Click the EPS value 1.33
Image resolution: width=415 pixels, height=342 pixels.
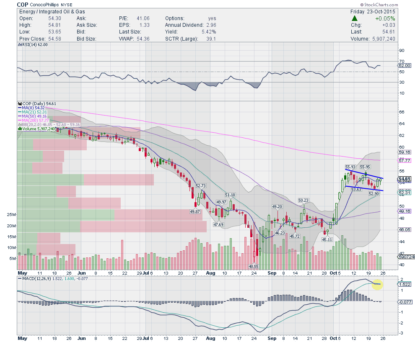coord(145,25)
